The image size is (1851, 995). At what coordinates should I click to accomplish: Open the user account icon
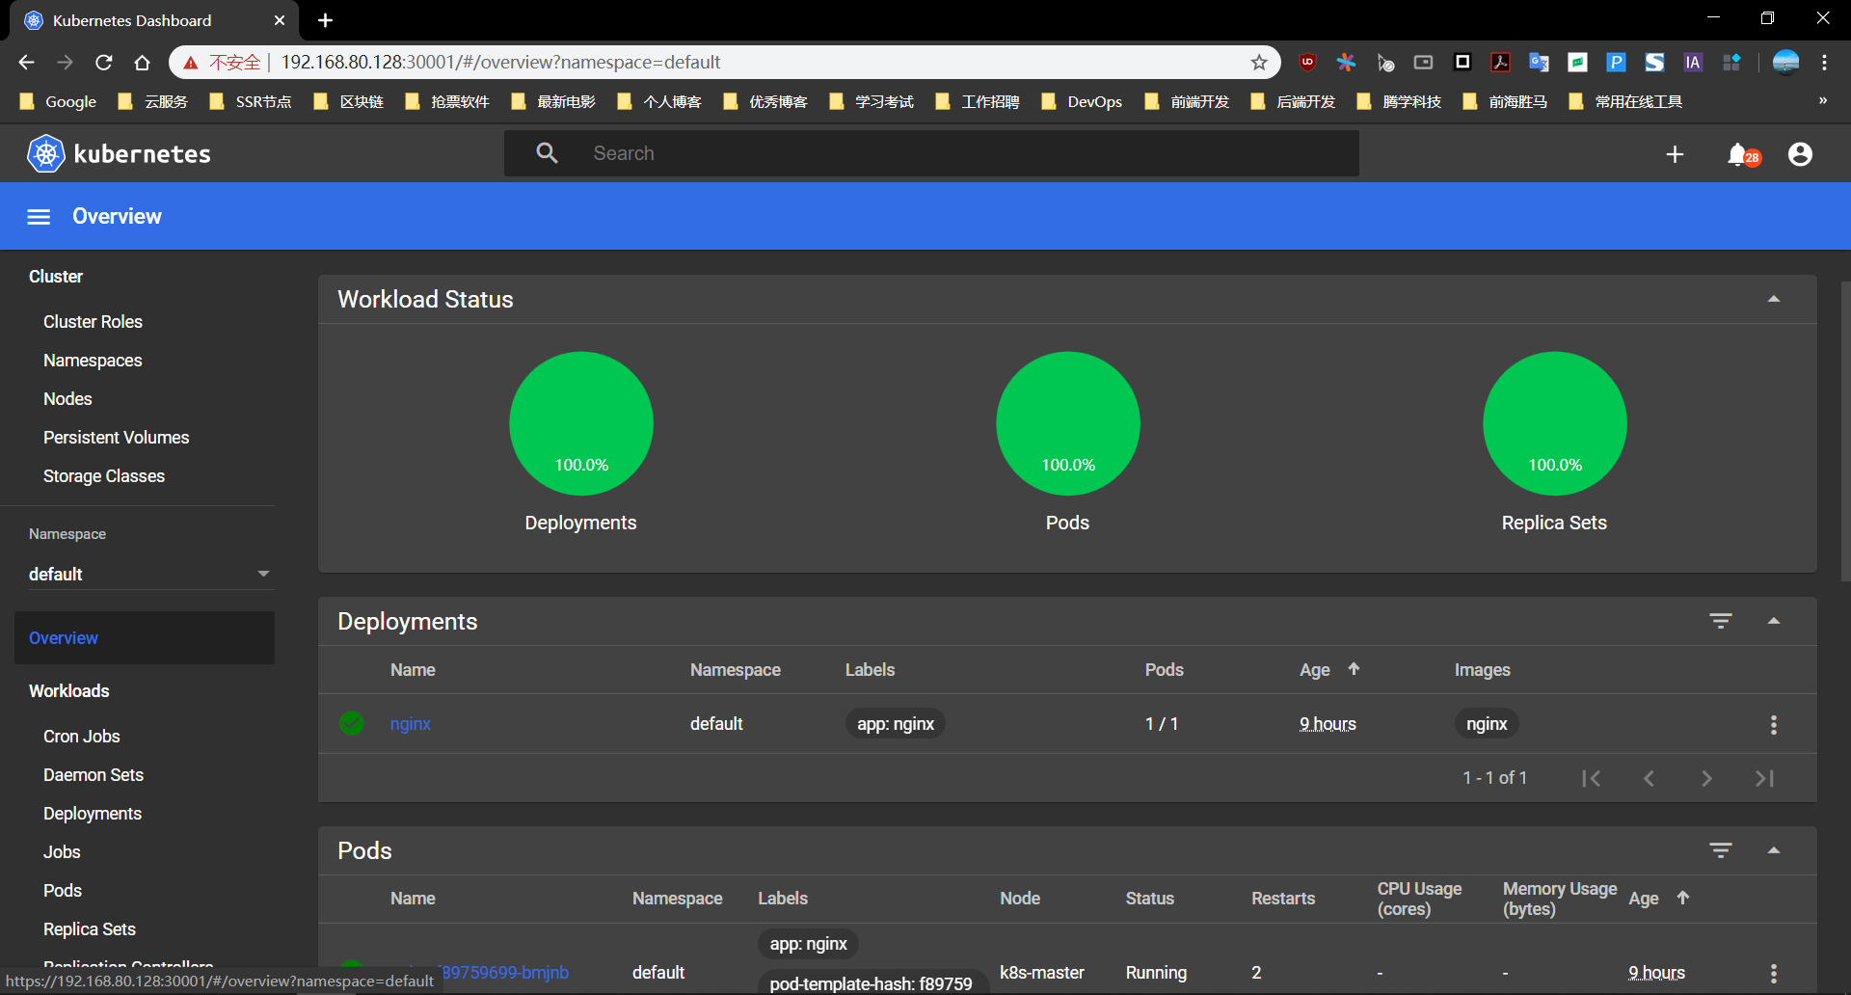pos(1800,154)
